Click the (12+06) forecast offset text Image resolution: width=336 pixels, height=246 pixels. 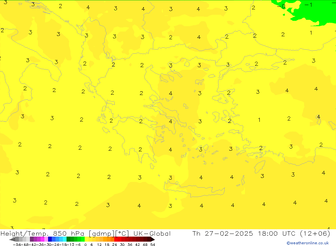(x=315, y=233)
